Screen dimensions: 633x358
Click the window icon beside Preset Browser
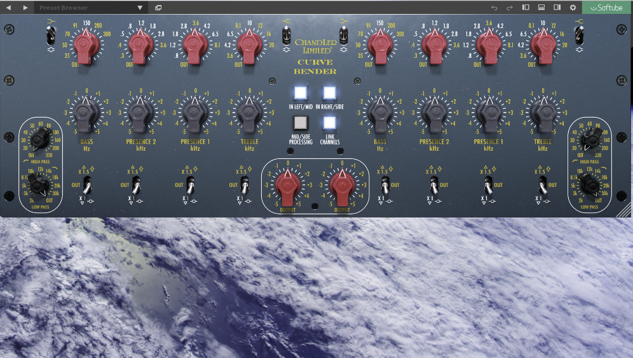[158, 8]
